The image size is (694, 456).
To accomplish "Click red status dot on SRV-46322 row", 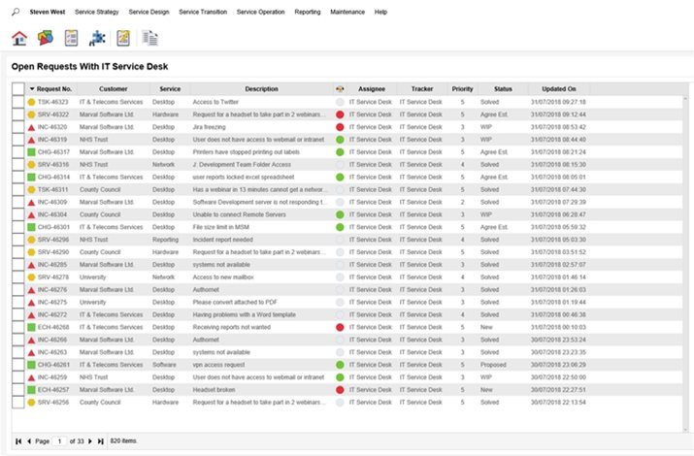I will pos(339,114).
